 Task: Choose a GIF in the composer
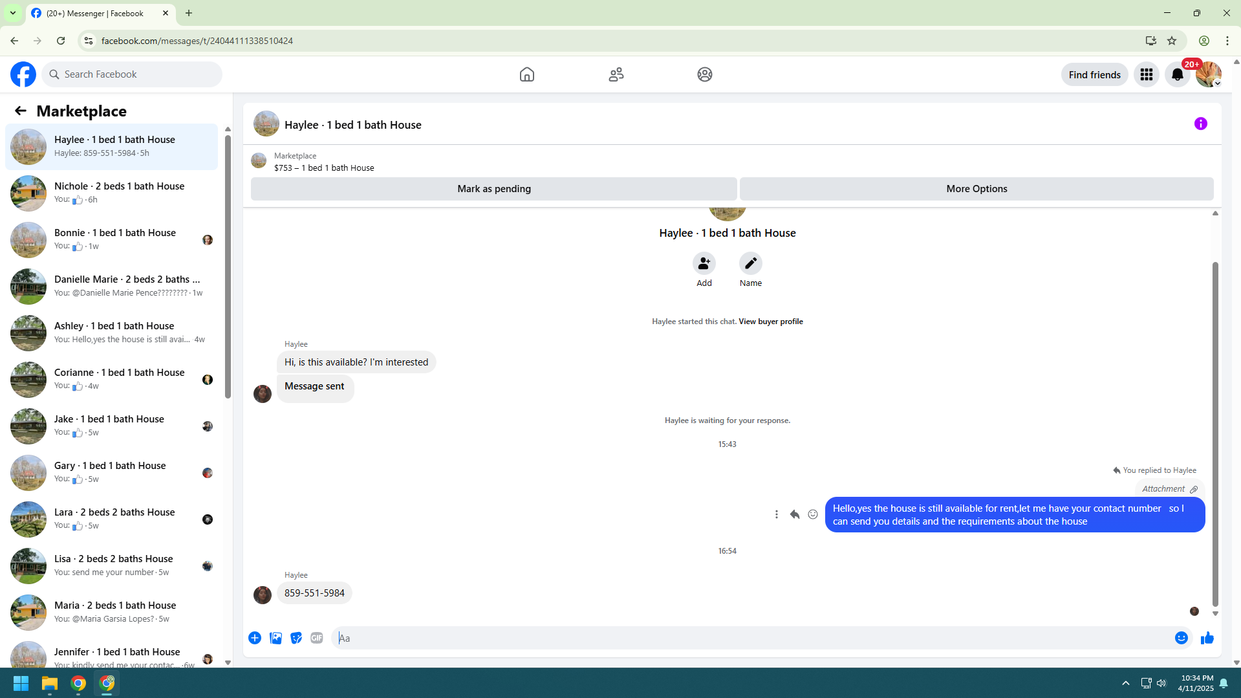pos(317,638)
